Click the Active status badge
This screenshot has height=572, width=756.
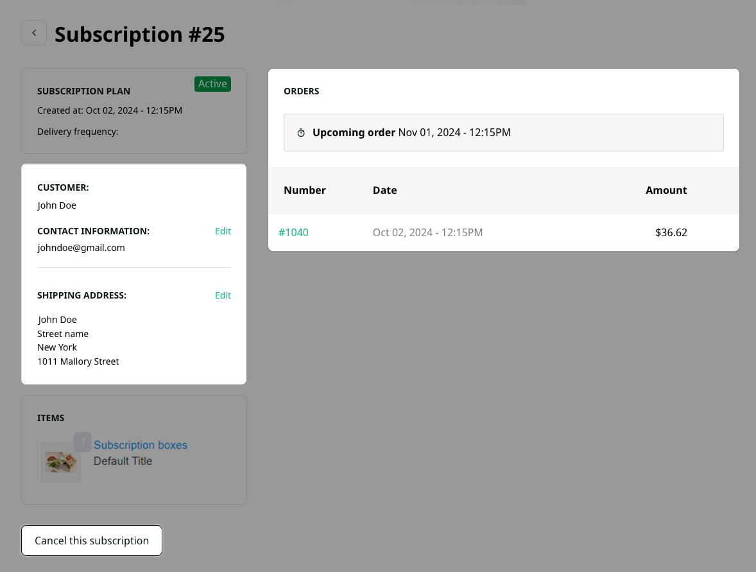pyautogui.click(x=212, y=84)
